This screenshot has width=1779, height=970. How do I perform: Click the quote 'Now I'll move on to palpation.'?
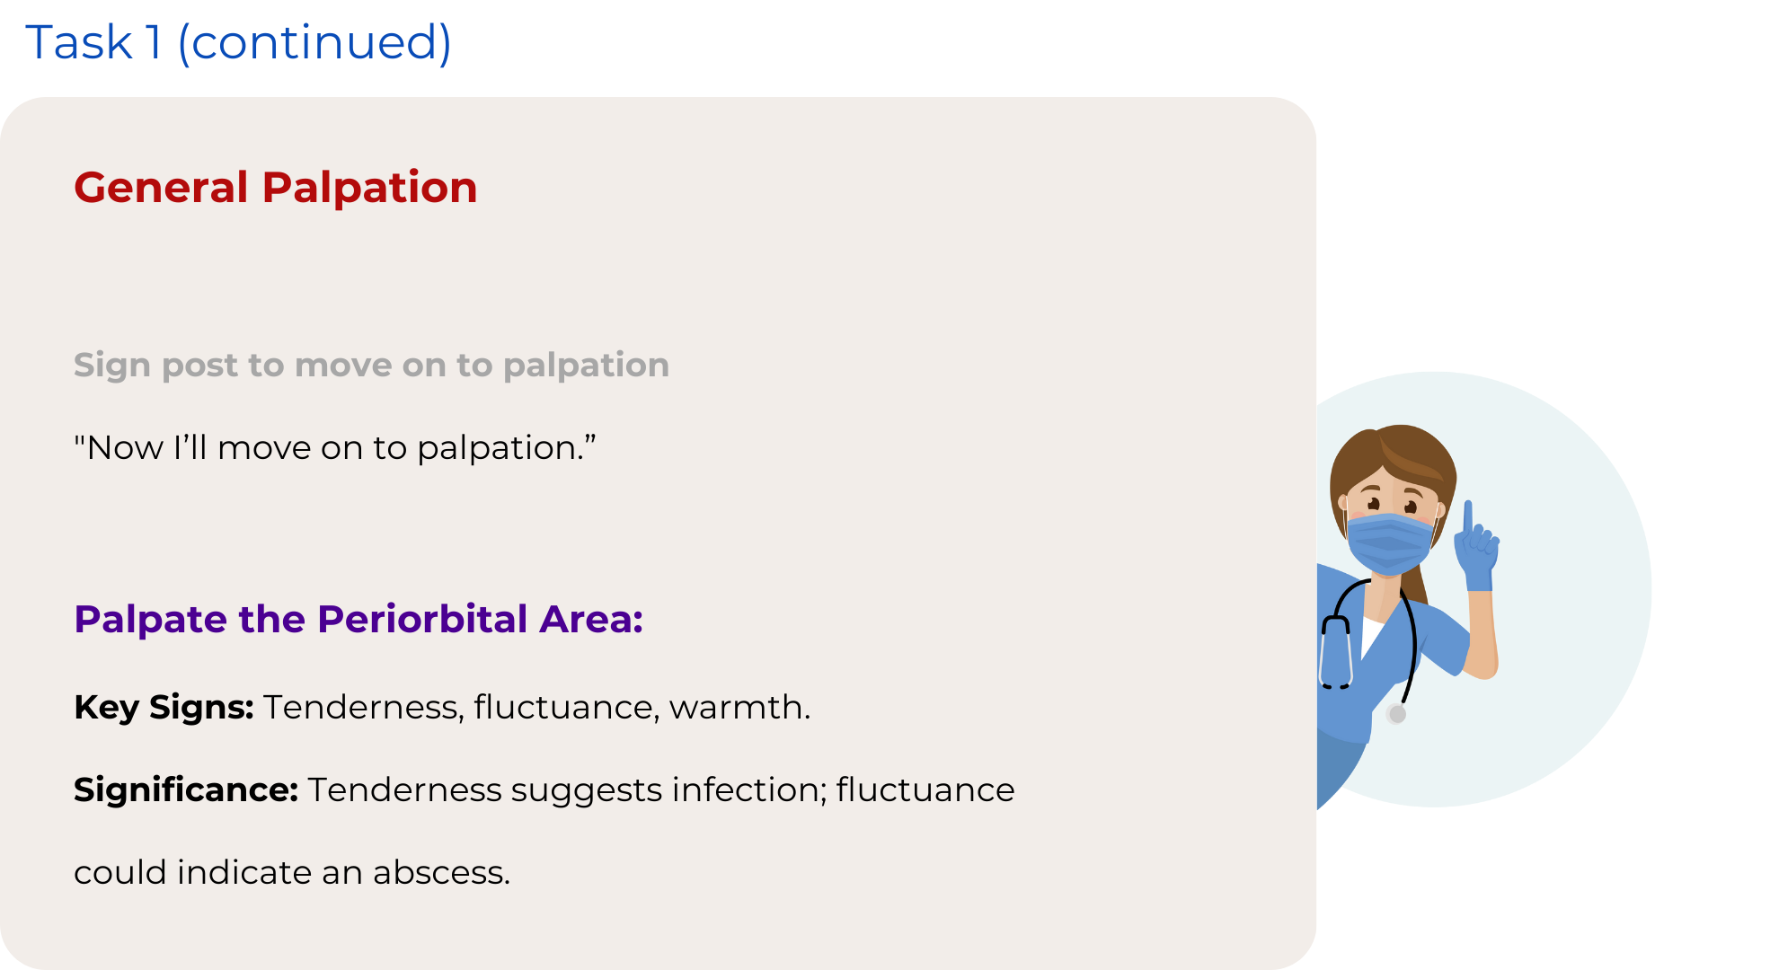(335, 447)
